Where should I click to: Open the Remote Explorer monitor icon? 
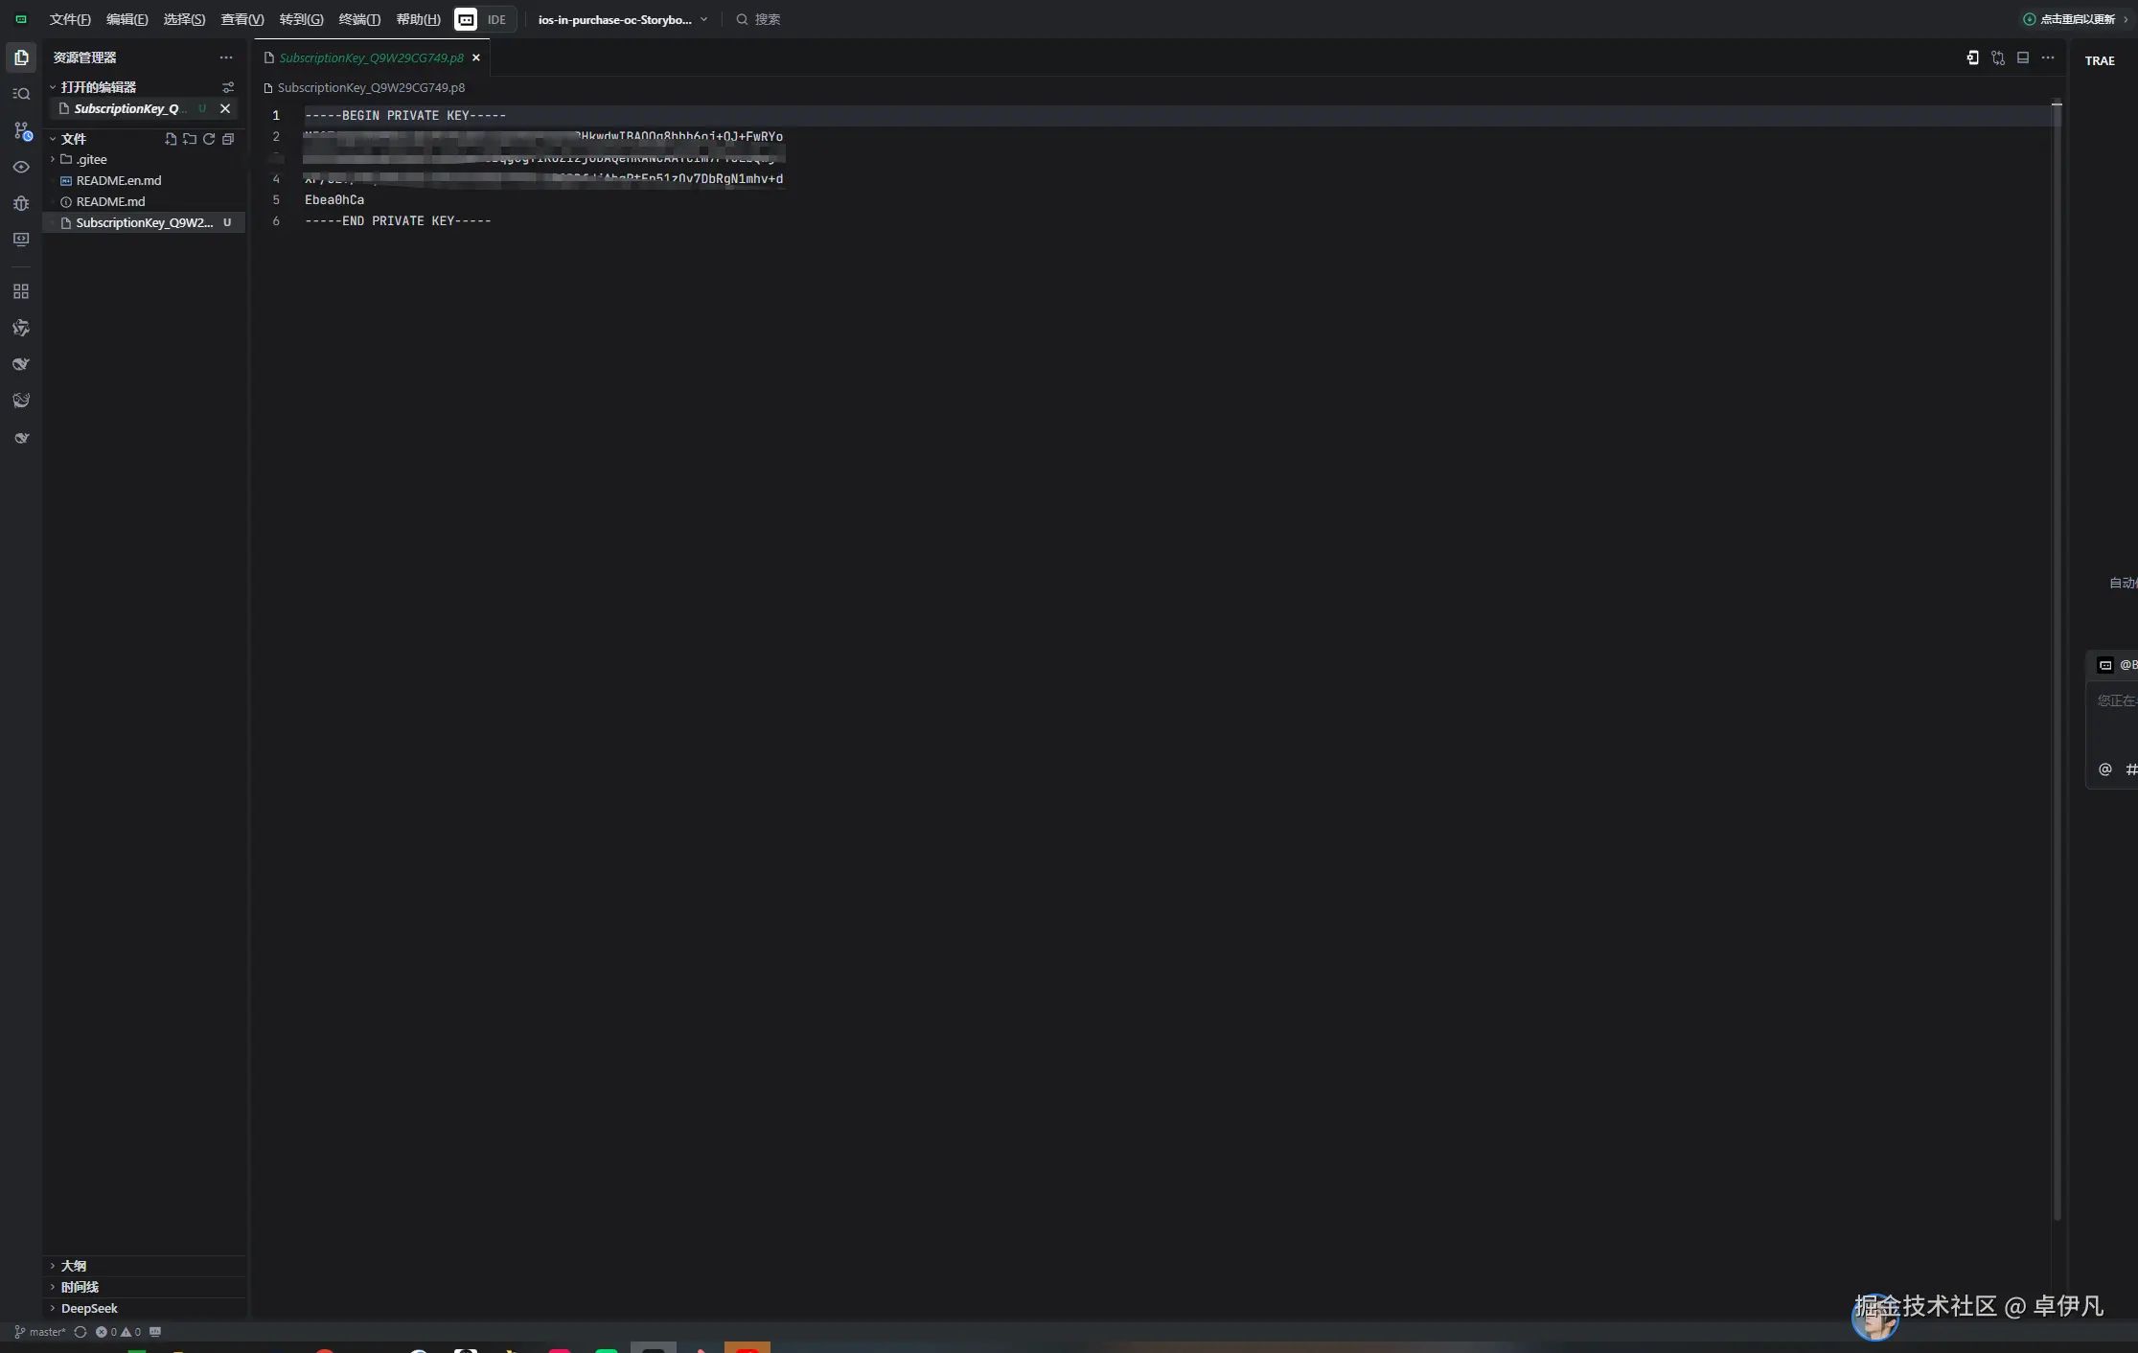click(x=21, y=240)
